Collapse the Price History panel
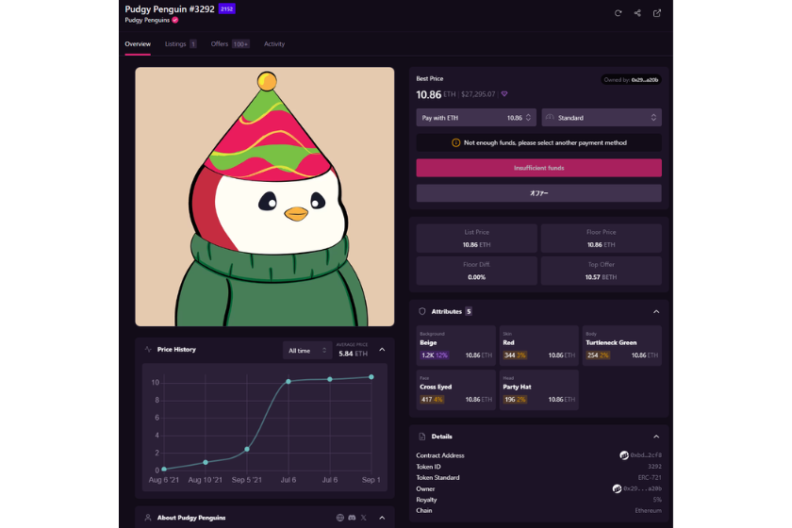Screen dimensions: 792x528 (382, 350)
